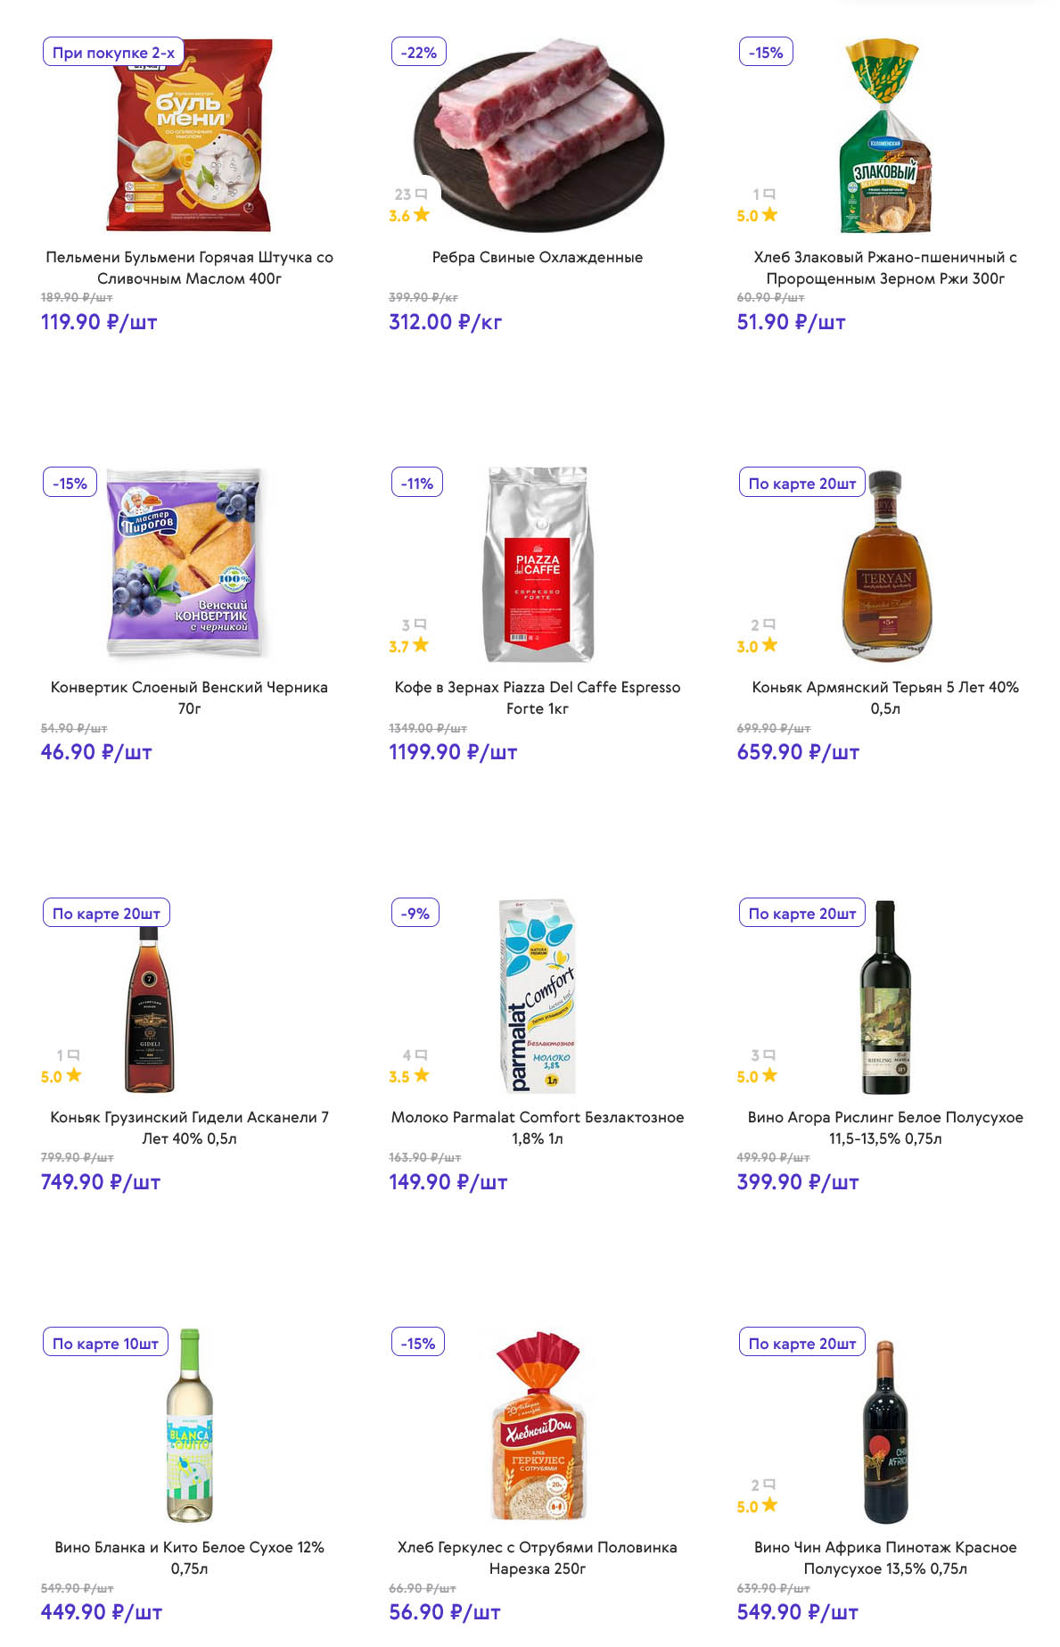Open the Хлеб Геркулес с Отрубями link

(537, 1558)
